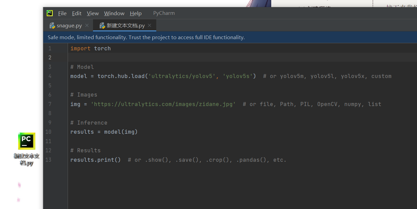Click line number 10 in the gutter
The image size is (417, 209).
point(48,132)
